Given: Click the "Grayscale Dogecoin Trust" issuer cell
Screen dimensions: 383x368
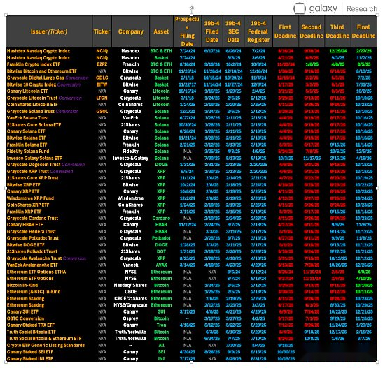Looking at the screenshot, I should click(x=46, y=165).
